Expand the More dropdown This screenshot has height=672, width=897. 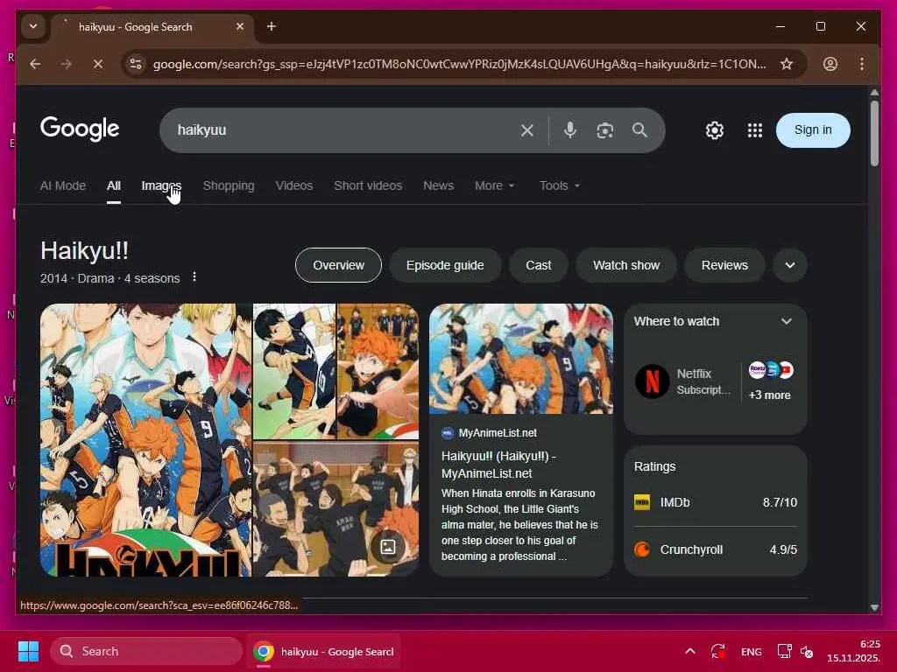[x=494, y=185]
